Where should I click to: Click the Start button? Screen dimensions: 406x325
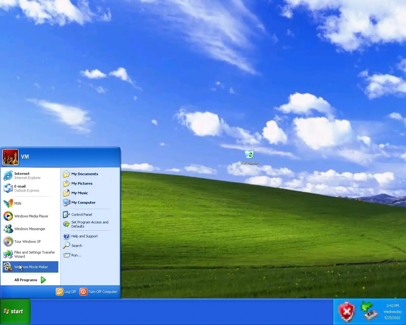(15, 312)
